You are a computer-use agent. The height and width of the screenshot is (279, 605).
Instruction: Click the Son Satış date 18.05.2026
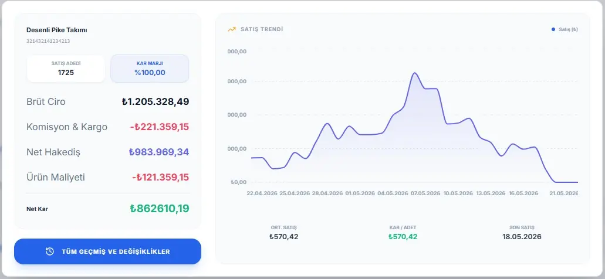(522, 237)
